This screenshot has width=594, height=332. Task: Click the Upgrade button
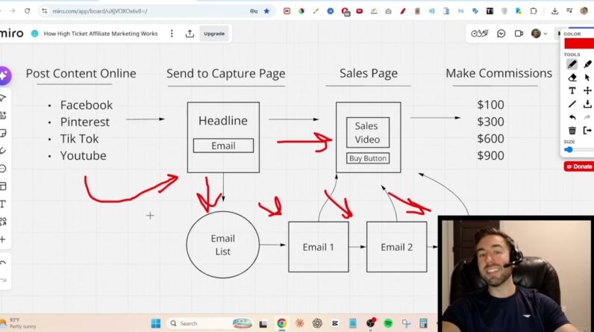tap(214, 34)
